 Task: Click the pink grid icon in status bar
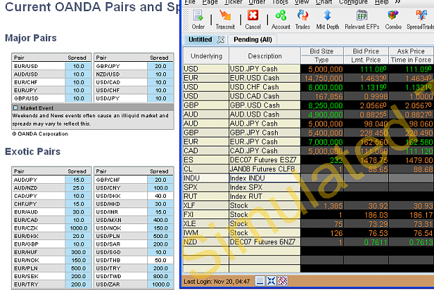283,281
